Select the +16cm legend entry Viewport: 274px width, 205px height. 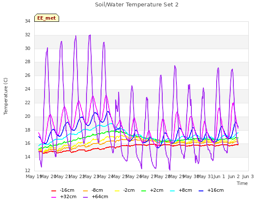click(x=211, y=190)
